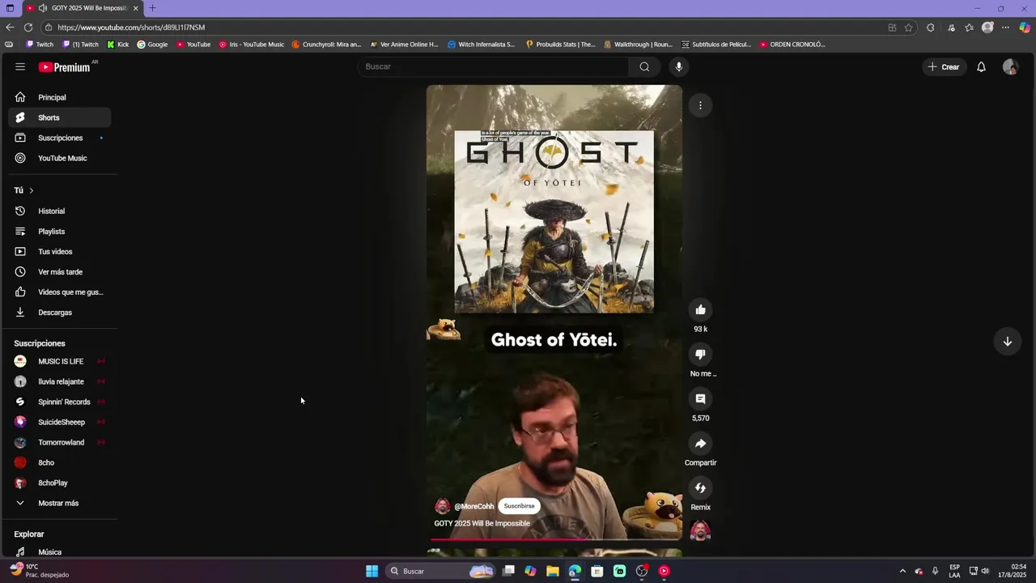Open MoreCohh channel avatar on the Short
The height and width of the screenshot is (583, 1036).
[442, 507]
